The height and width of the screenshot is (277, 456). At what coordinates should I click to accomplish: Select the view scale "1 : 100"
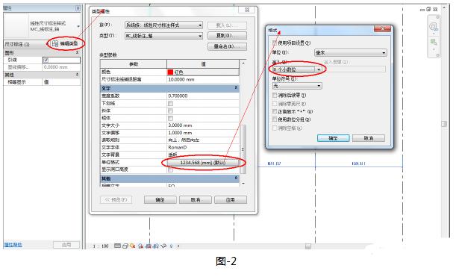pyautogui.click(x=101, y=246)
